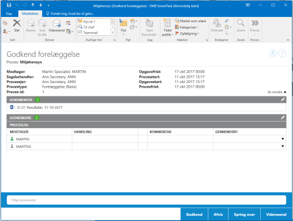Expand the MARTIN2 row dropdown arrow
Screen dimensions: 293x221
[282, 146]
